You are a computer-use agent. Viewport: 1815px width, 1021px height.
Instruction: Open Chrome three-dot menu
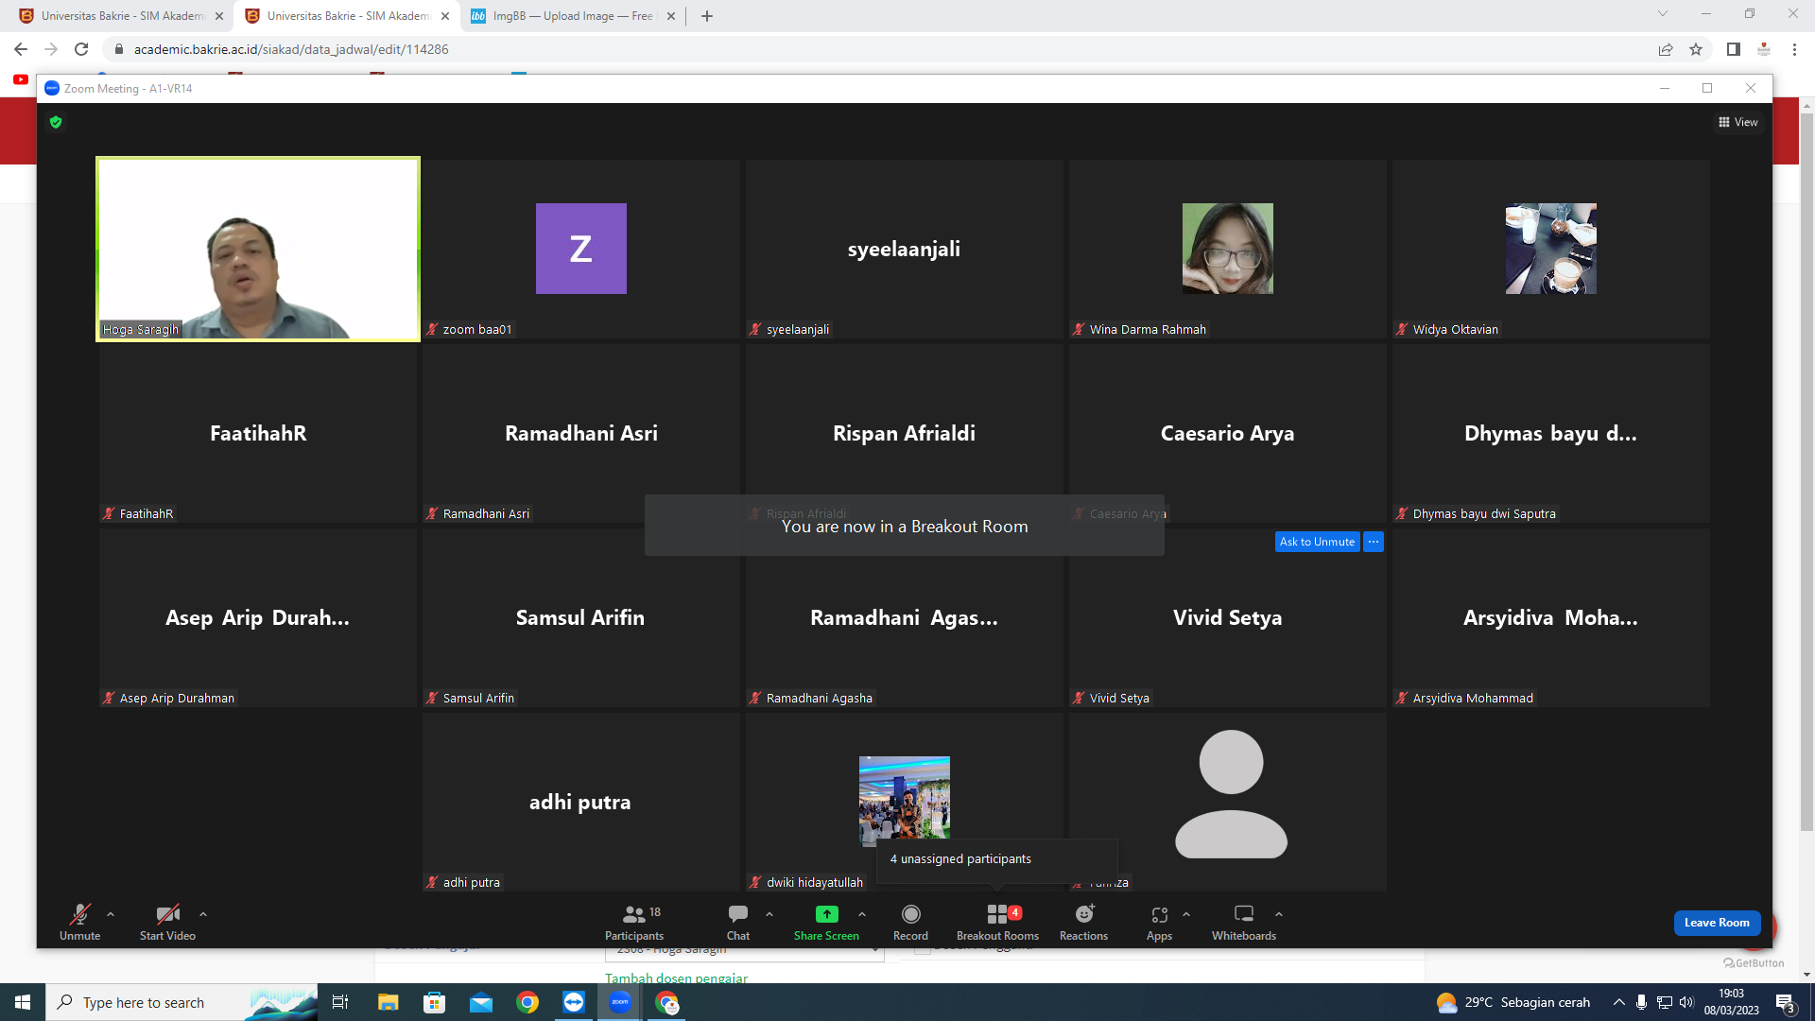(1794, 49)
